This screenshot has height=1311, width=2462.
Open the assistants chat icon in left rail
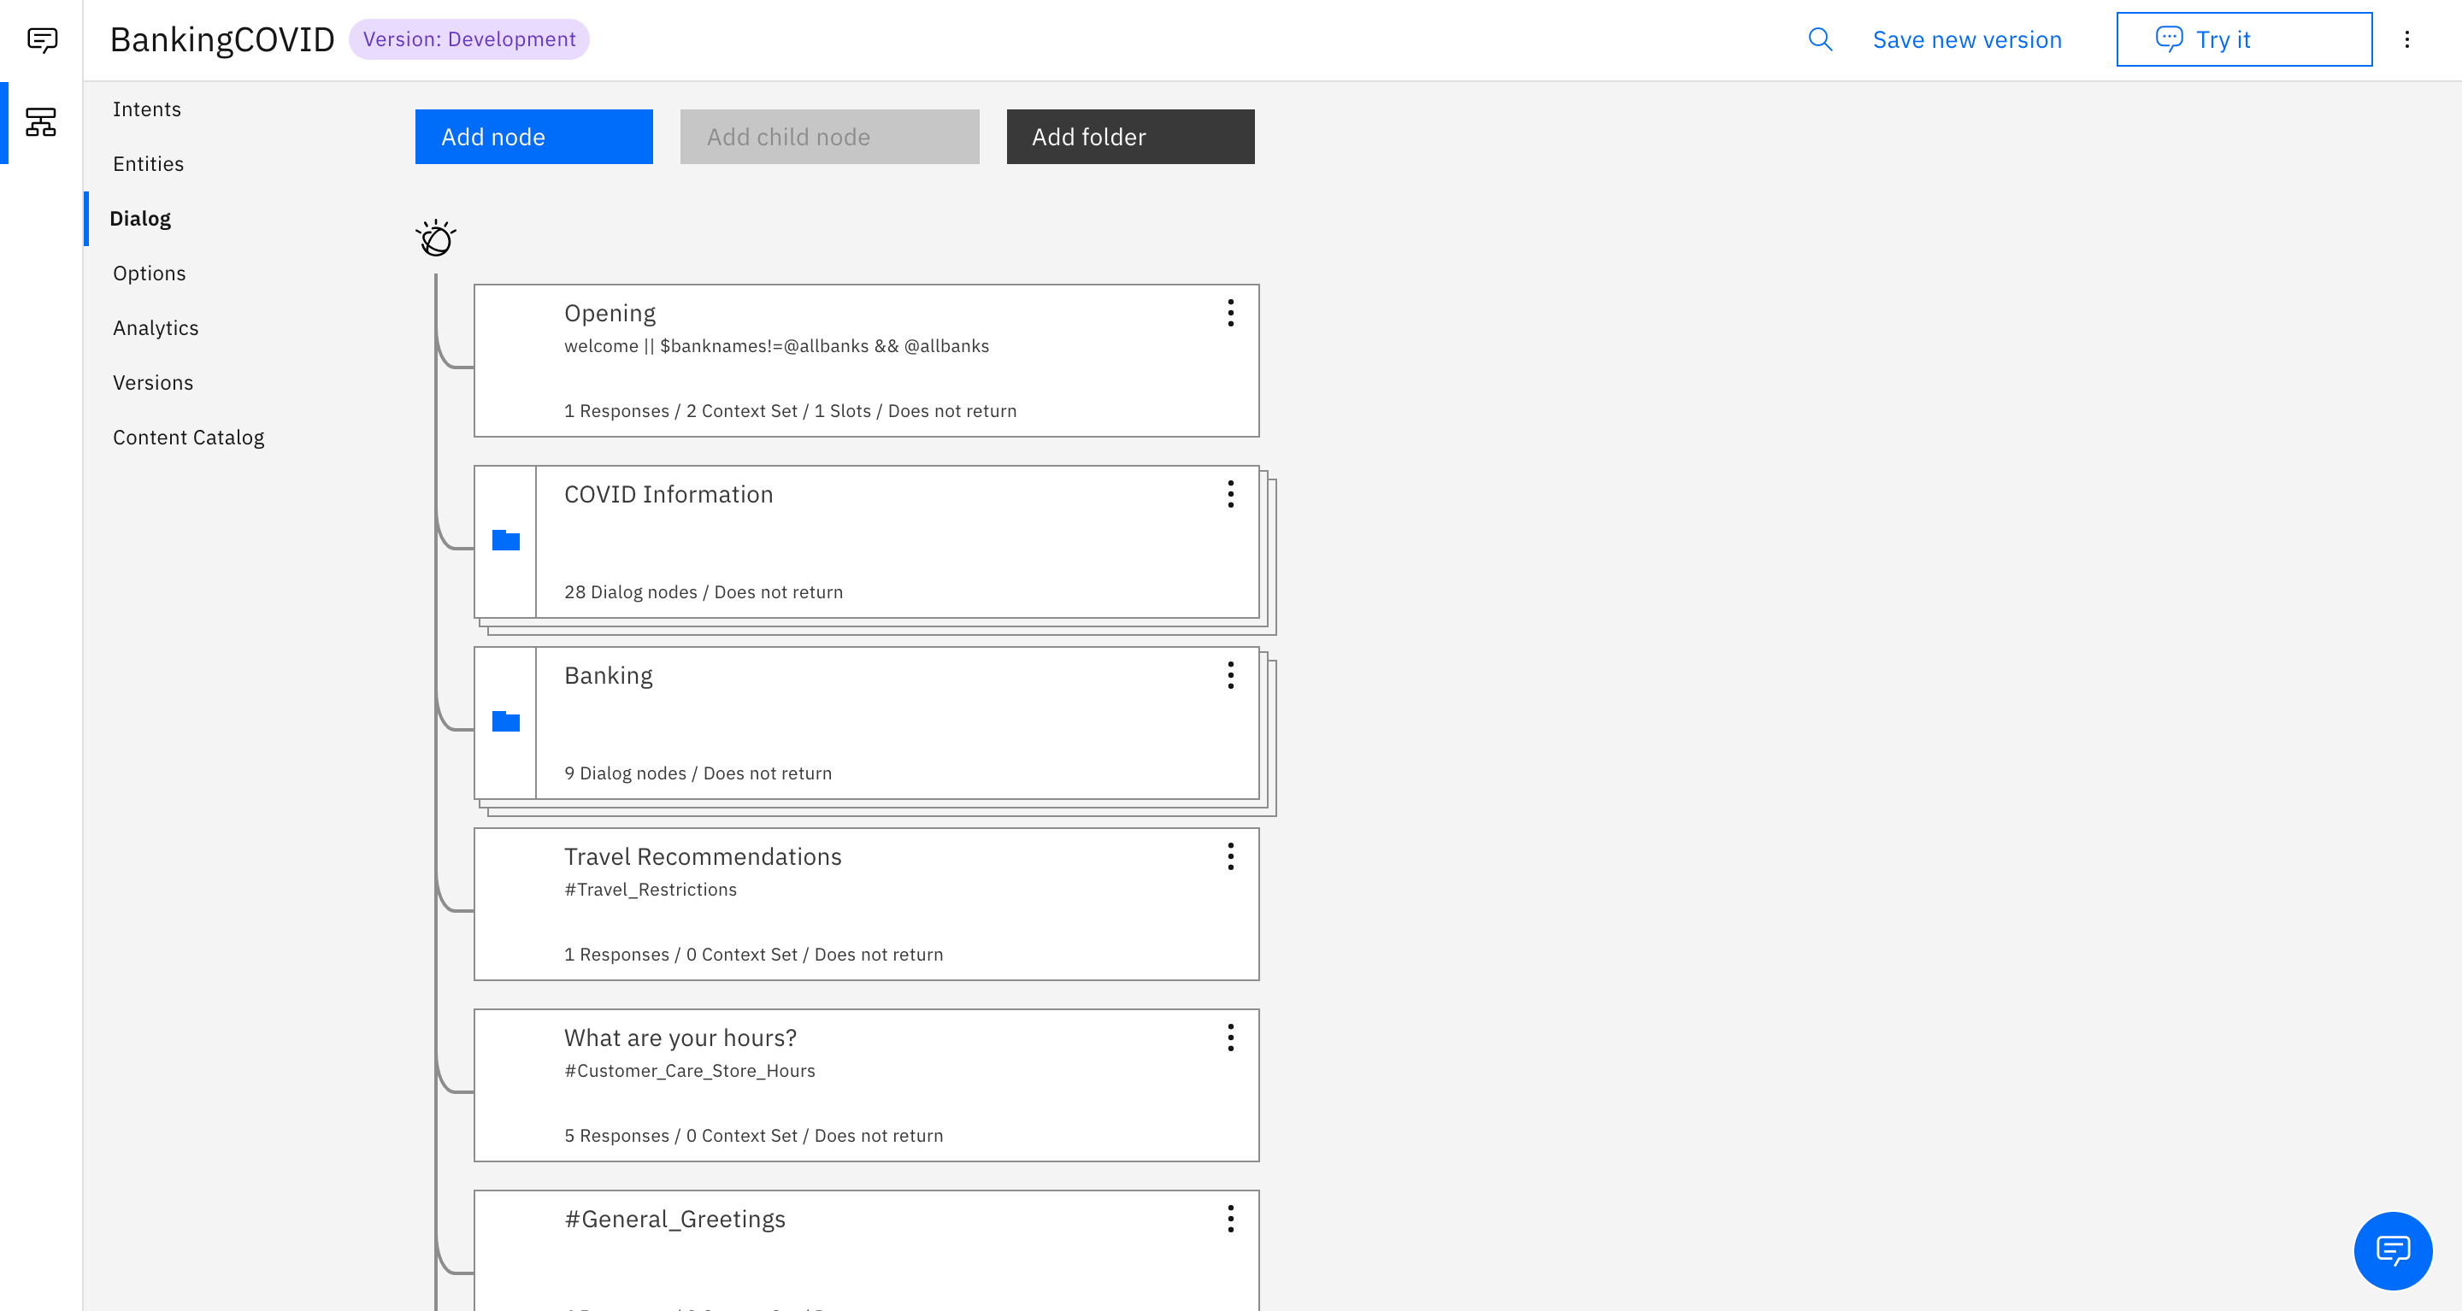pos(42,39)
